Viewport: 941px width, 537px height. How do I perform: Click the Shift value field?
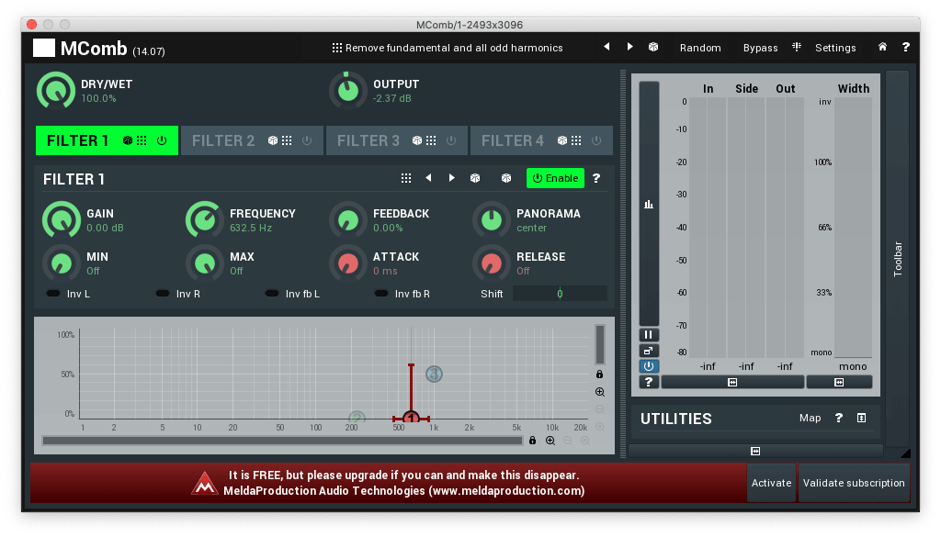tap(560, 294)
